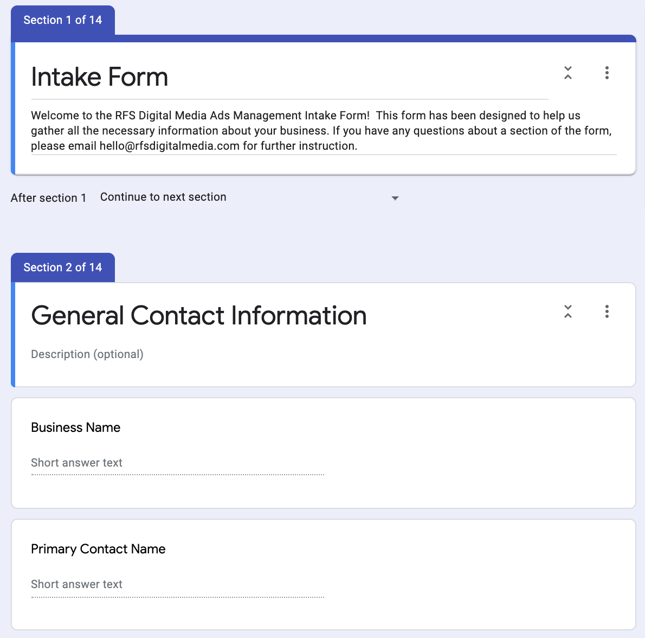The image size is (645, 638).
Task: Open General Contact Information three-dot menu
Action: click(607, 311)
